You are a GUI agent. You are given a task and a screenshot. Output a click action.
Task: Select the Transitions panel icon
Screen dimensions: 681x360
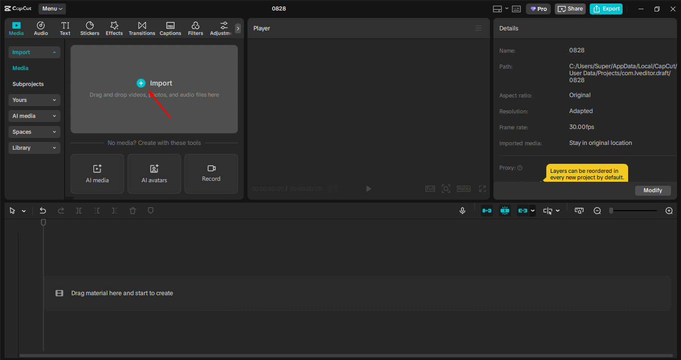pyautogui.click(x=142, y=28)
